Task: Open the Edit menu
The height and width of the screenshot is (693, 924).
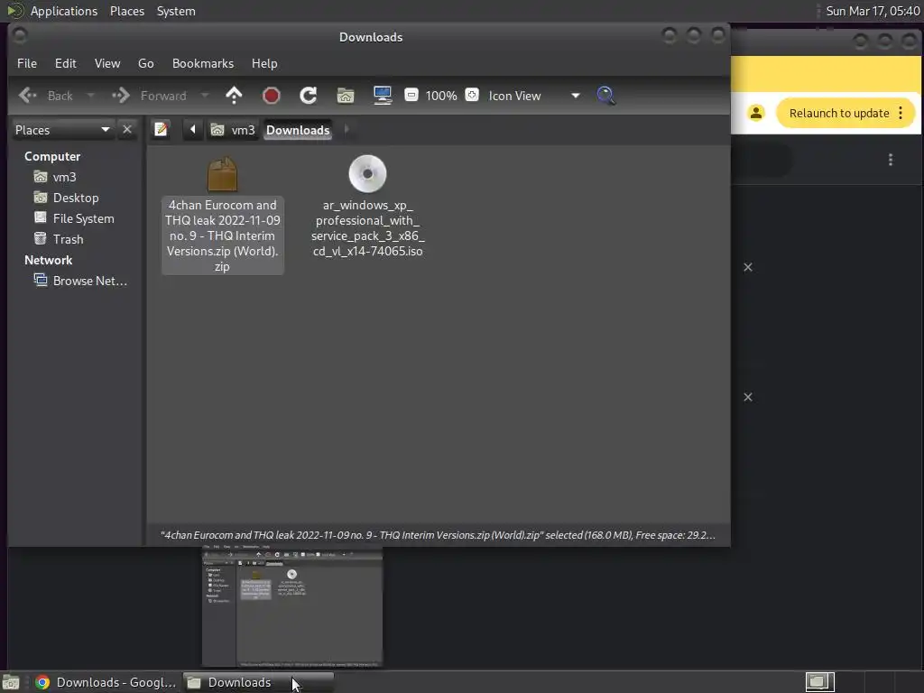Action: point(65,63)
